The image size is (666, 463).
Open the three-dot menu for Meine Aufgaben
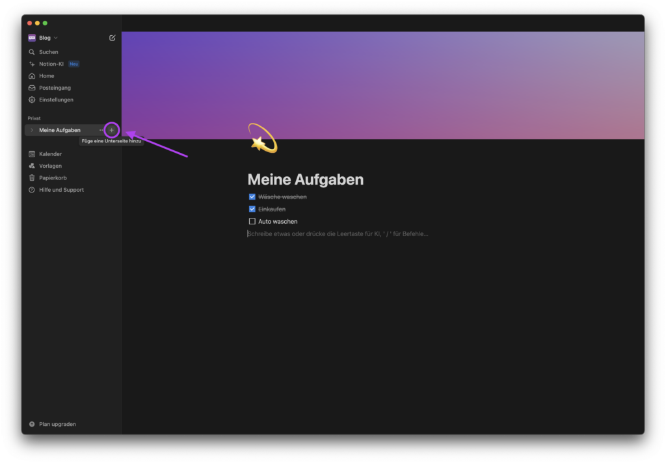click(x=101, y=130)
